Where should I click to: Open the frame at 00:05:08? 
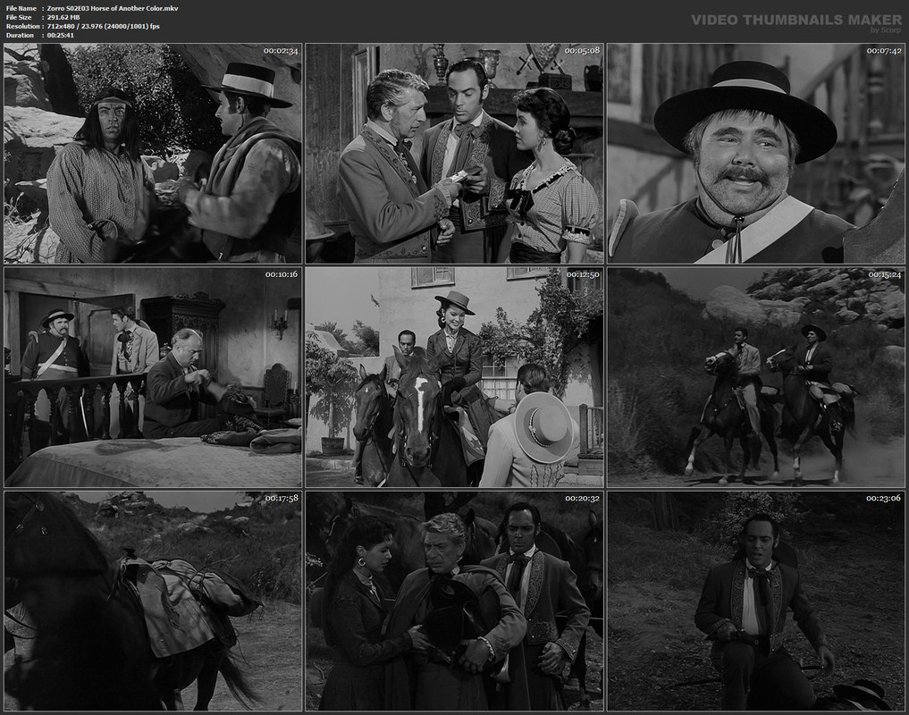tap(454, 153)
